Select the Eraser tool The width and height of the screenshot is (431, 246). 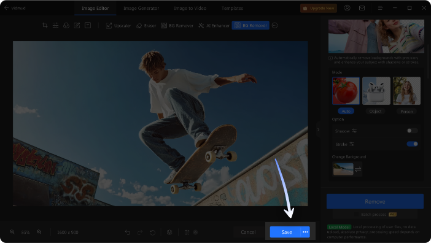[x=146, y=26]
